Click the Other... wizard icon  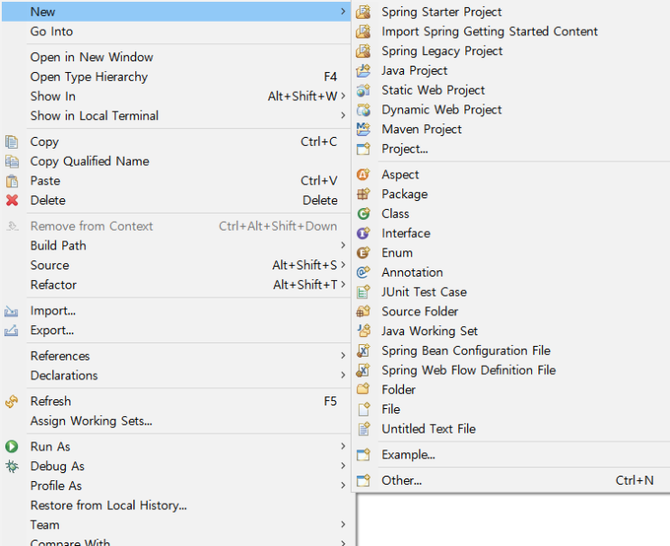click(x=363, y=481)
